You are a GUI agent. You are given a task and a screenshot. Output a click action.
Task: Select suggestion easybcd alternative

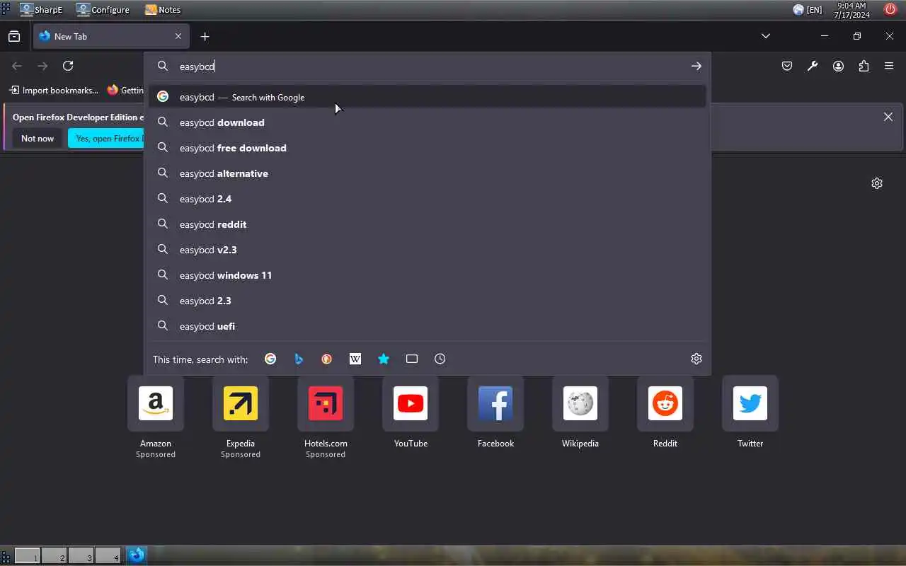tap(428, 173)
